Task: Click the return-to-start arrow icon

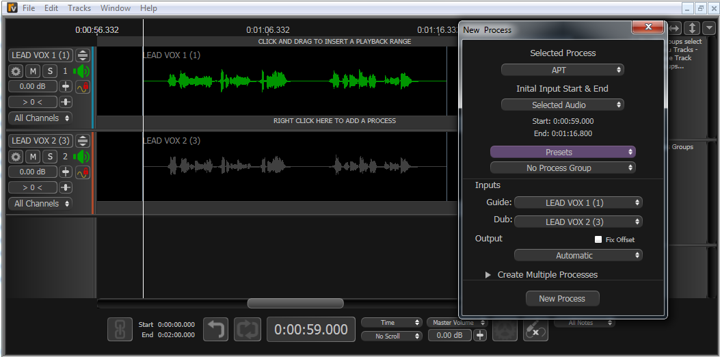Action: [216, 329]
